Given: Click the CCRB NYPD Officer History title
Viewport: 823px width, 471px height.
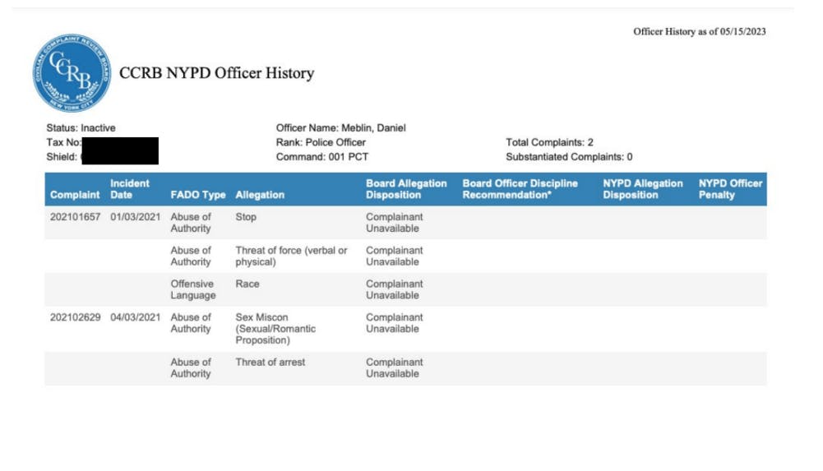Looking at the screenshot, I should pos(217,73).
